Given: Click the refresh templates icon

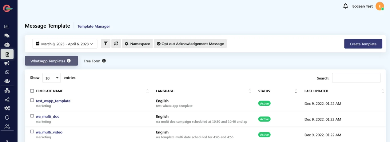Looking at the screenshot, I should point(116,44).
